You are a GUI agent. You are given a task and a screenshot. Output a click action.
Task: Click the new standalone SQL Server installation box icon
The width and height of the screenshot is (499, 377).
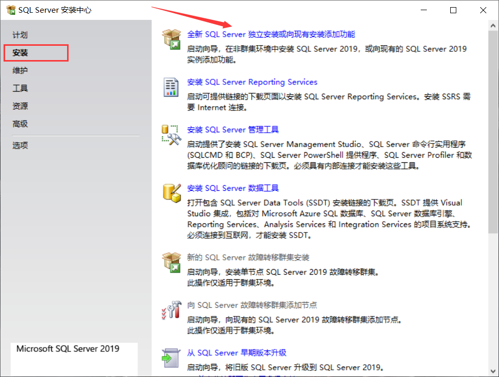(x=172, y=39)
